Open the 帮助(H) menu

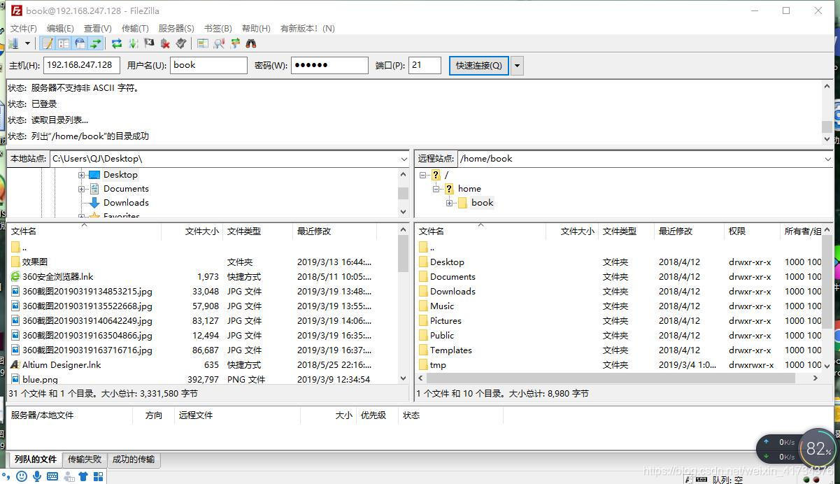[256, 28]
